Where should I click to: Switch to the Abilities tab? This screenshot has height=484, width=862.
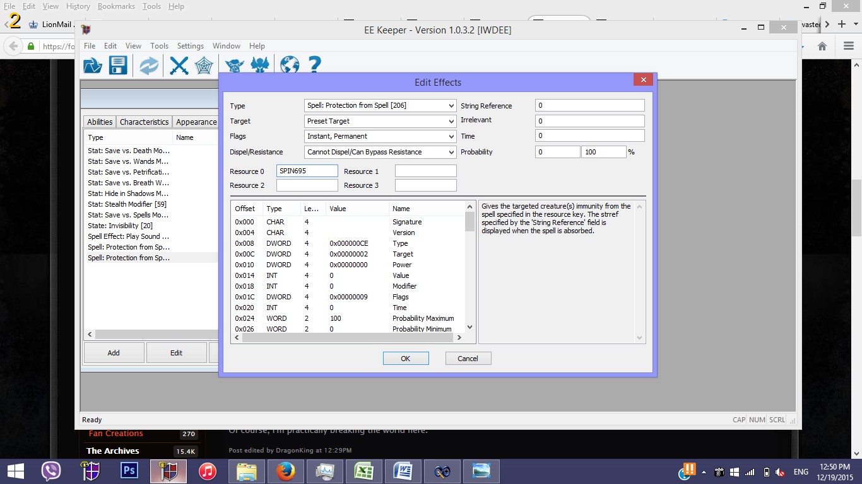pos(100,122)
